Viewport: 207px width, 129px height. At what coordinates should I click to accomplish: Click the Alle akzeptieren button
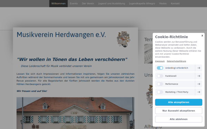tap(178, 102)
